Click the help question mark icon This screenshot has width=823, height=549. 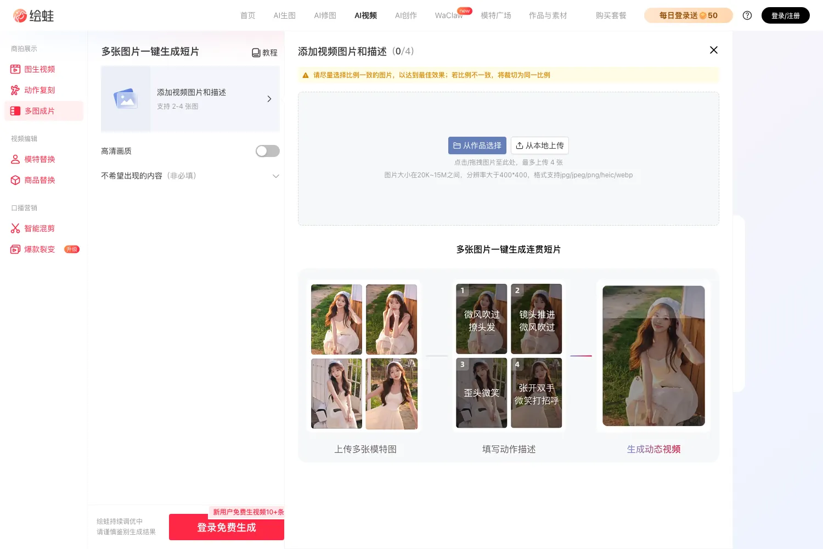tap(747, 15)
